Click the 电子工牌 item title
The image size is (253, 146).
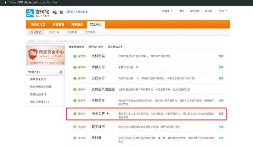coord(98,114)
